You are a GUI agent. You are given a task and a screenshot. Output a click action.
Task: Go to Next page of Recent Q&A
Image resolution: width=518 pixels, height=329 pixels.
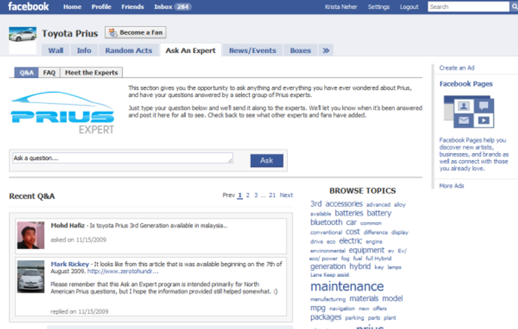pos(286,195)
